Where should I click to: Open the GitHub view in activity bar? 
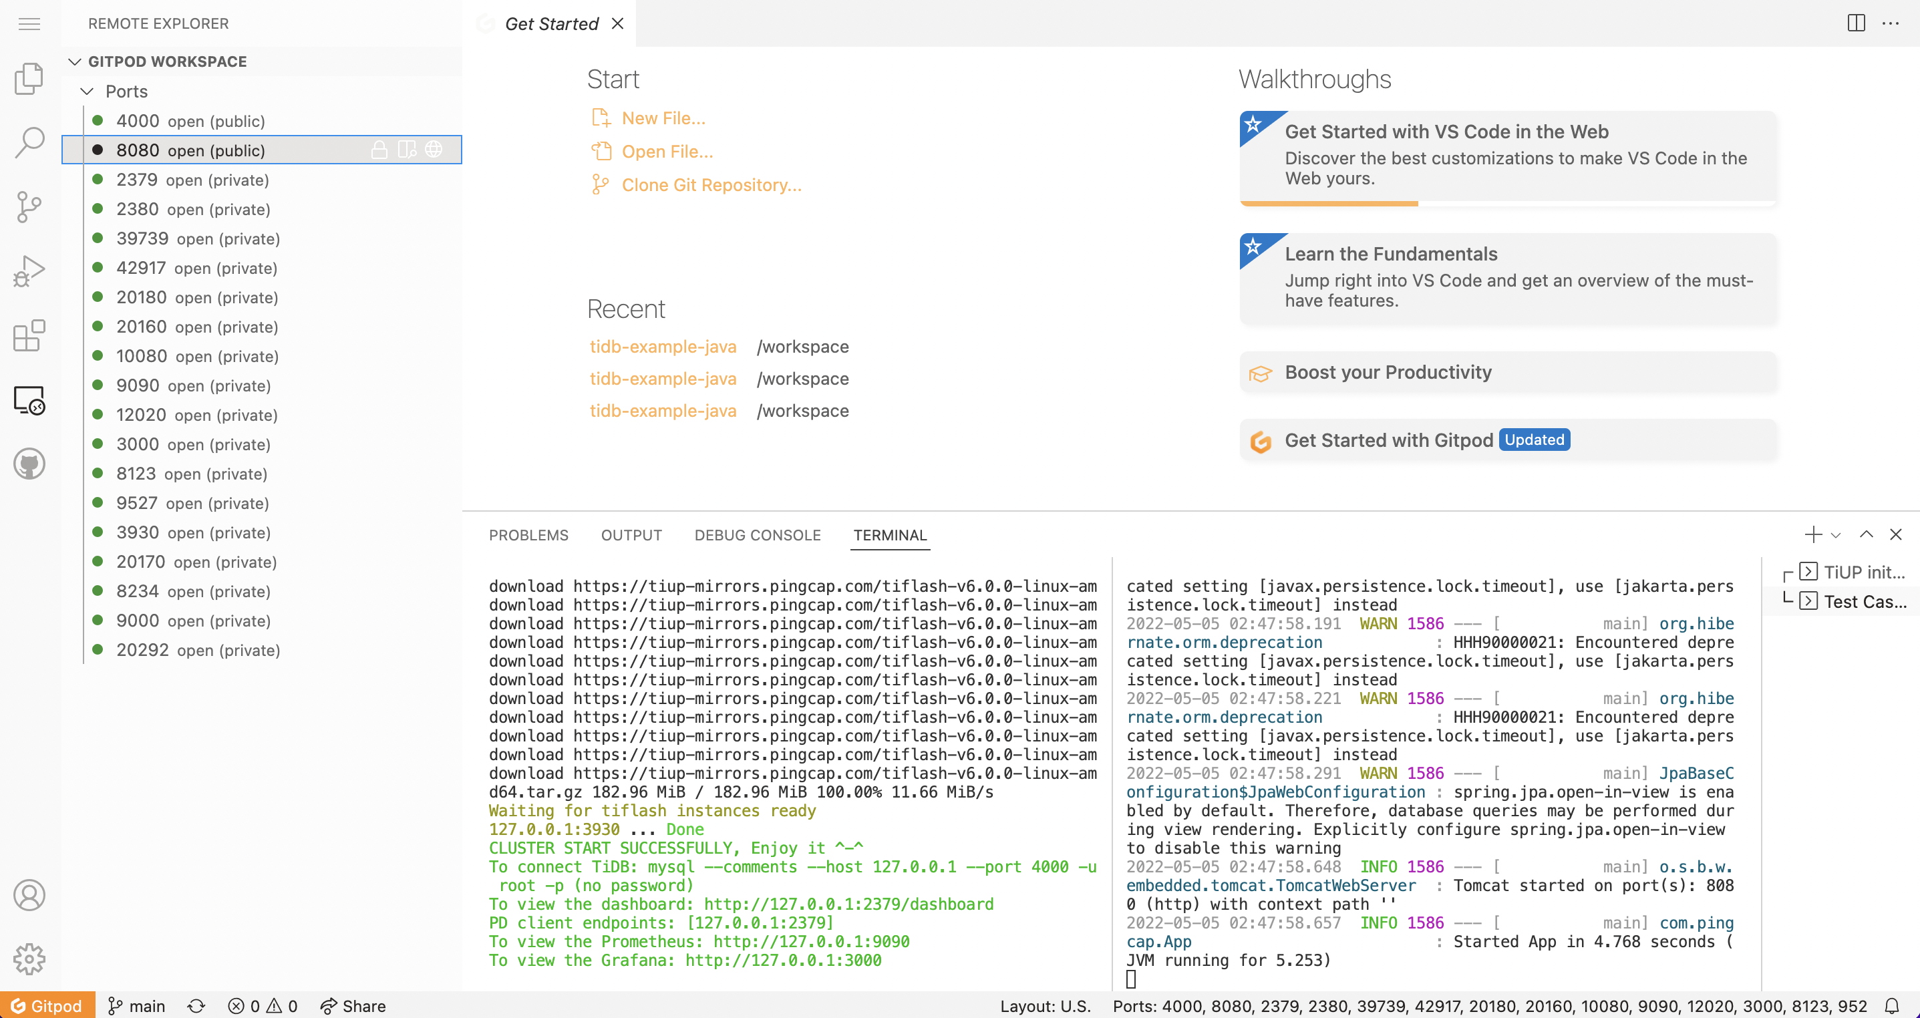pos(29,464)
